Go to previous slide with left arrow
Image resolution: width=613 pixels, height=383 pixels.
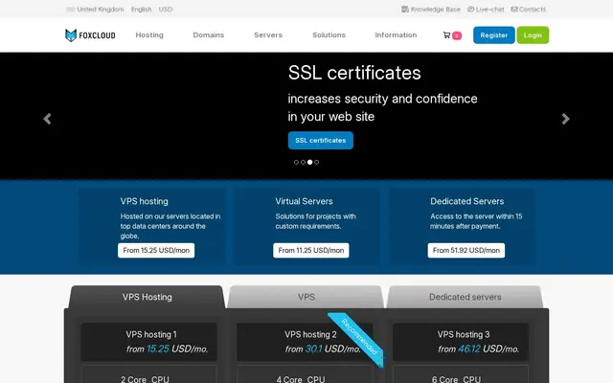click(x=47, y=119)
